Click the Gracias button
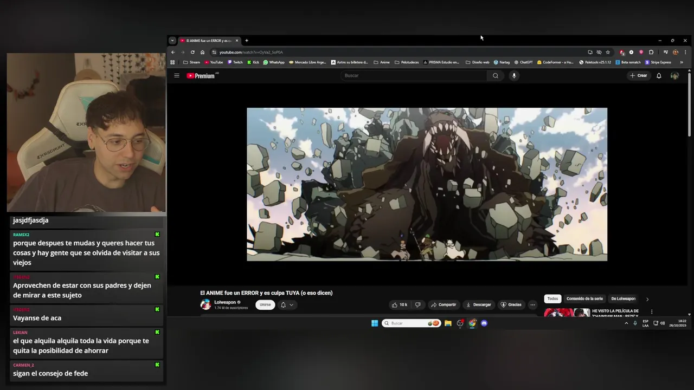694x390 pixels. click(511, 305)
